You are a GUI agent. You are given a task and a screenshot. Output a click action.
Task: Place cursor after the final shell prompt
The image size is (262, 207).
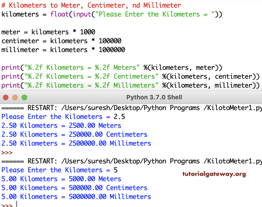point(17,204)
